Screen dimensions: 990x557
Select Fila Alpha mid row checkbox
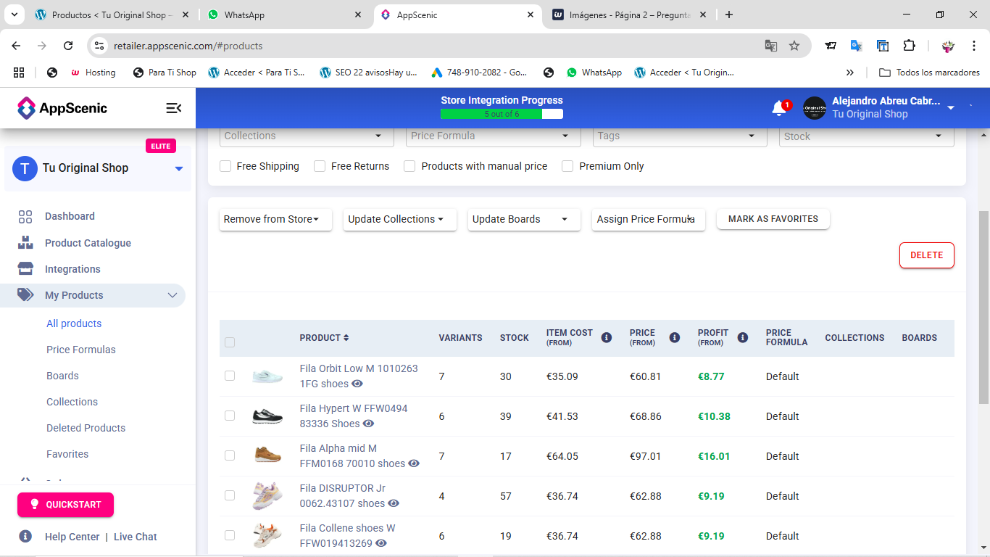[x=230, y=455]
